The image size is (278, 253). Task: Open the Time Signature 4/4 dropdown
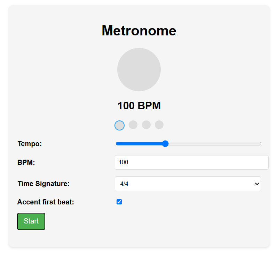[188, 184]
